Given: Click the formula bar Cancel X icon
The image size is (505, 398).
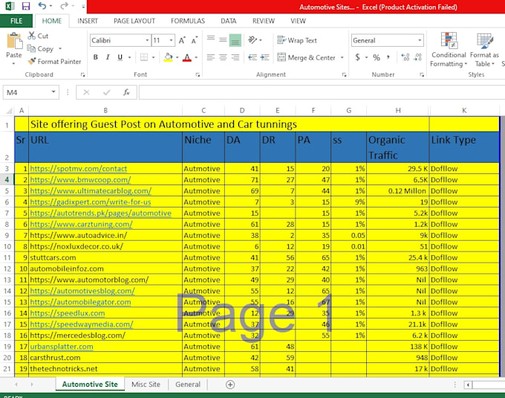Looking at the screenshot, I should pyautogui.click(x=86, y=92).
